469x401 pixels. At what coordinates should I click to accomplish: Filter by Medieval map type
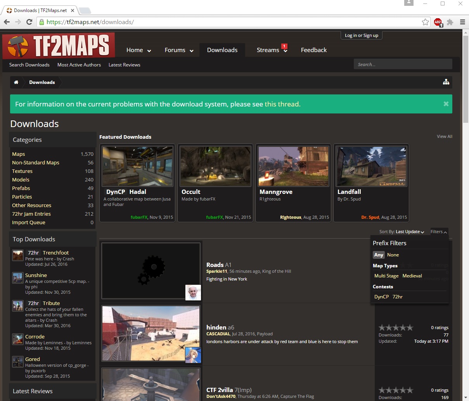(412, 276)
